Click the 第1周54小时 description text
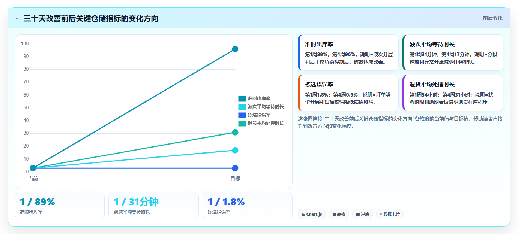The width and height of the screenshot is (518, 234). click(x=452, y=98)
